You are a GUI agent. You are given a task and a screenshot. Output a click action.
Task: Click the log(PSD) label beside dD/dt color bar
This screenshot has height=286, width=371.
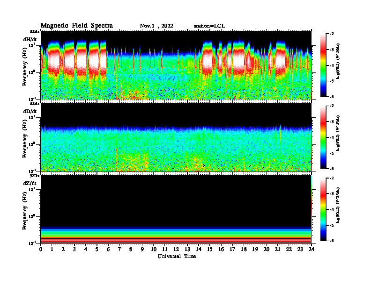[x=338, y=133]
